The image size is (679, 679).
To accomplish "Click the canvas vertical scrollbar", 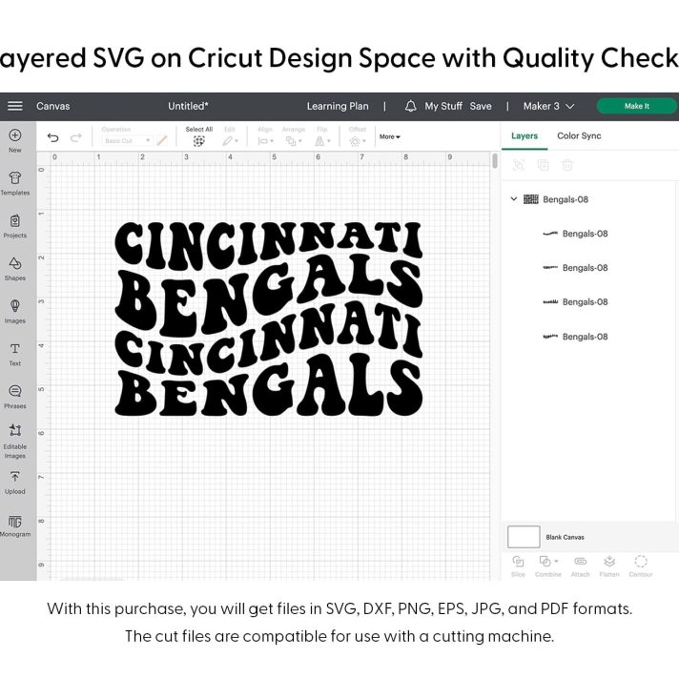I will 495,161.
